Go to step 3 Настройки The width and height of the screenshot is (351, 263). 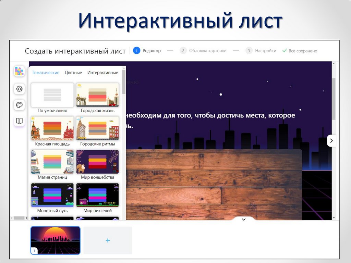tap(261, 51)
